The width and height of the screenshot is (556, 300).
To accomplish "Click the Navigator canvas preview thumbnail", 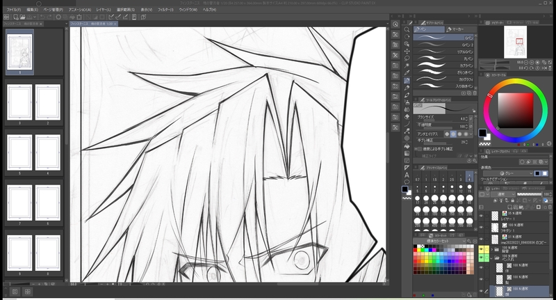I will [515, 42].
